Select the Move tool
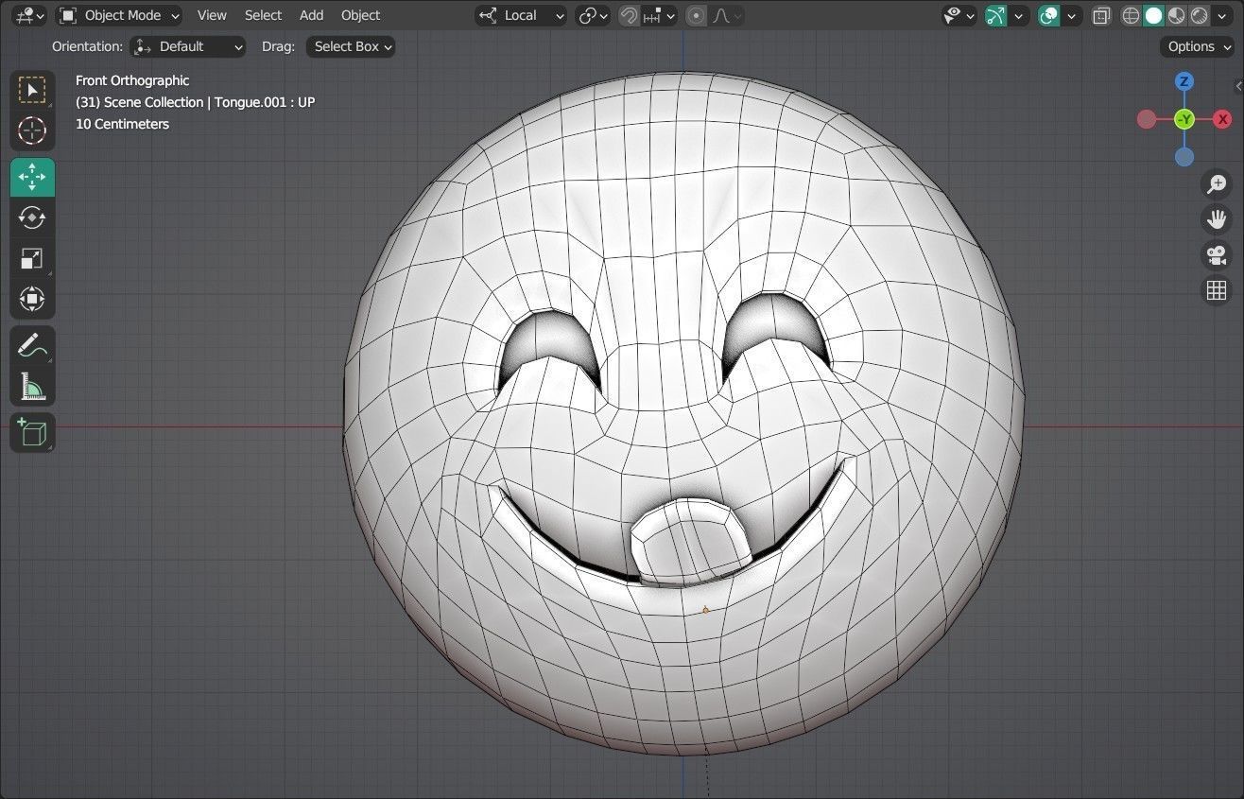Image resolution: width=1244 pixels, height=799 pixels. (32, 177)
